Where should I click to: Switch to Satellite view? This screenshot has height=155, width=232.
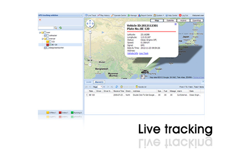[170, 21]
